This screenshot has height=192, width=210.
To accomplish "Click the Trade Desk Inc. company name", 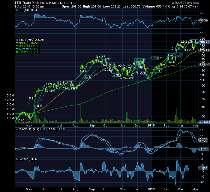I will tap(34, 3).
